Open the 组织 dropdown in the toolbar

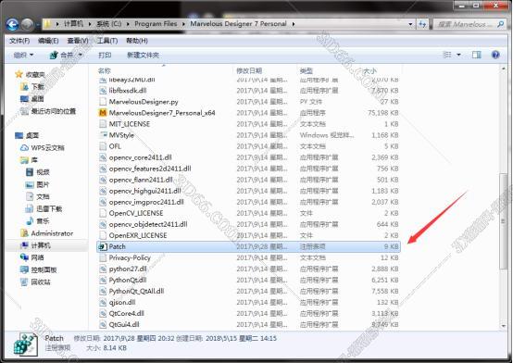(x=23, y=55)
